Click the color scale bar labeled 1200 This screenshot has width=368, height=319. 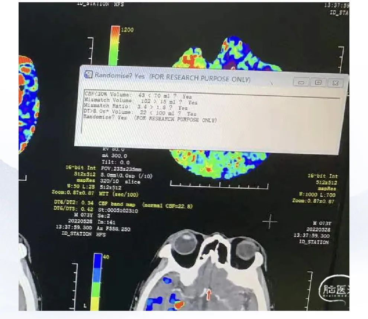(x=114, y=45)
